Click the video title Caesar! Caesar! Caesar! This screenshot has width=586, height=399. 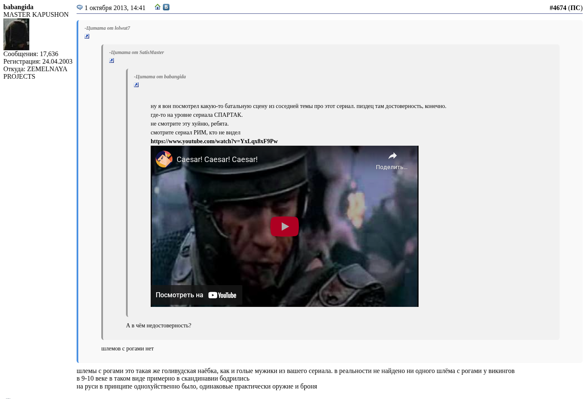[217, 160]
